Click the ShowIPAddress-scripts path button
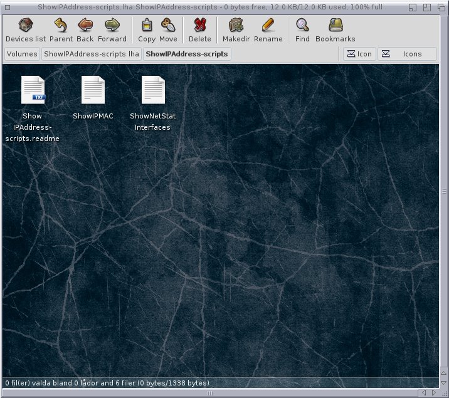This screenshot has height=398, width=449. 187,54
